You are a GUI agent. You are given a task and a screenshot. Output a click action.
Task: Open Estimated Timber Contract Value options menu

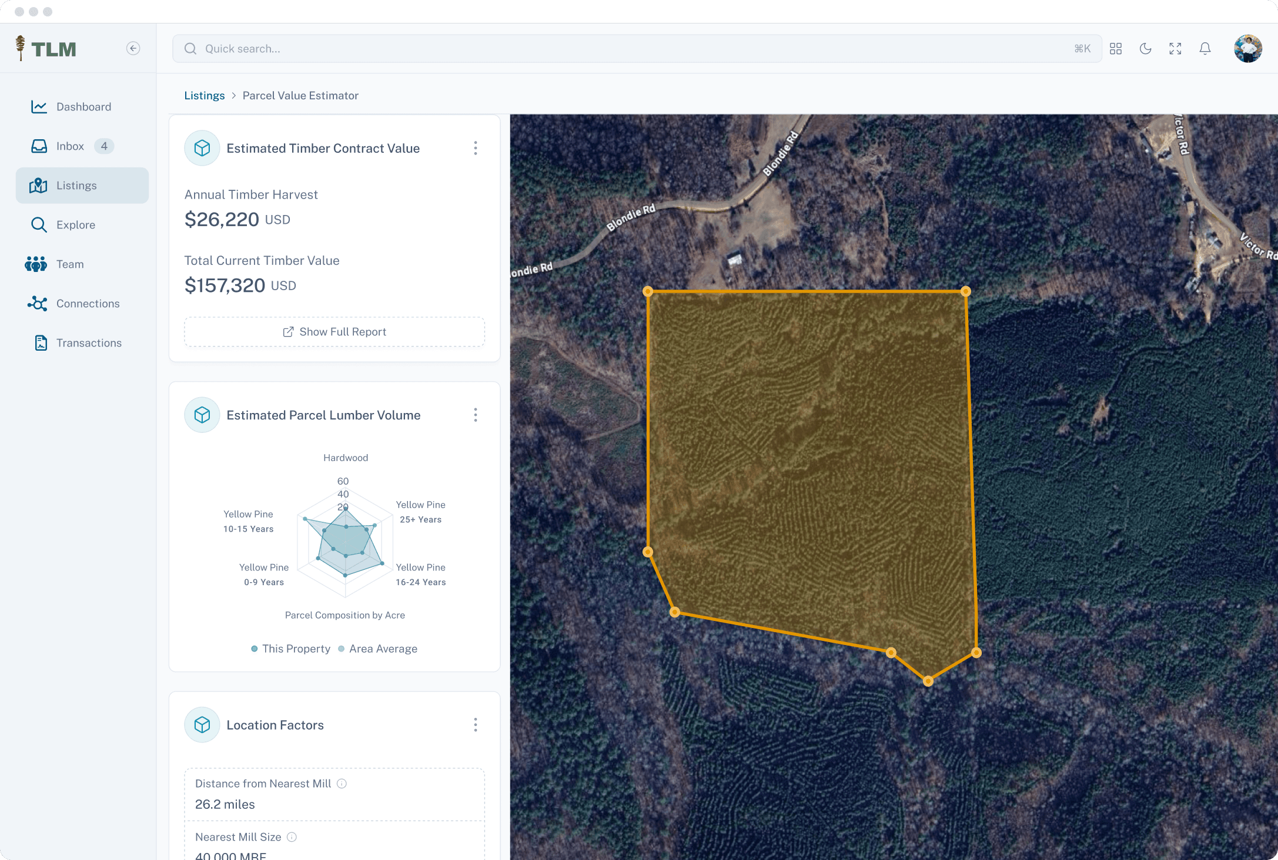(475, 148)
